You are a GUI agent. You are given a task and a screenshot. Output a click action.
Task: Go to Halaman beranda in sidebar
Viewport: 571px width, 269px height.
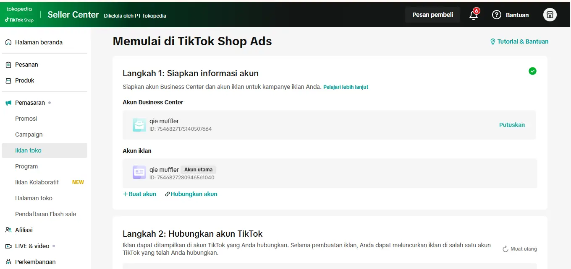39,42
